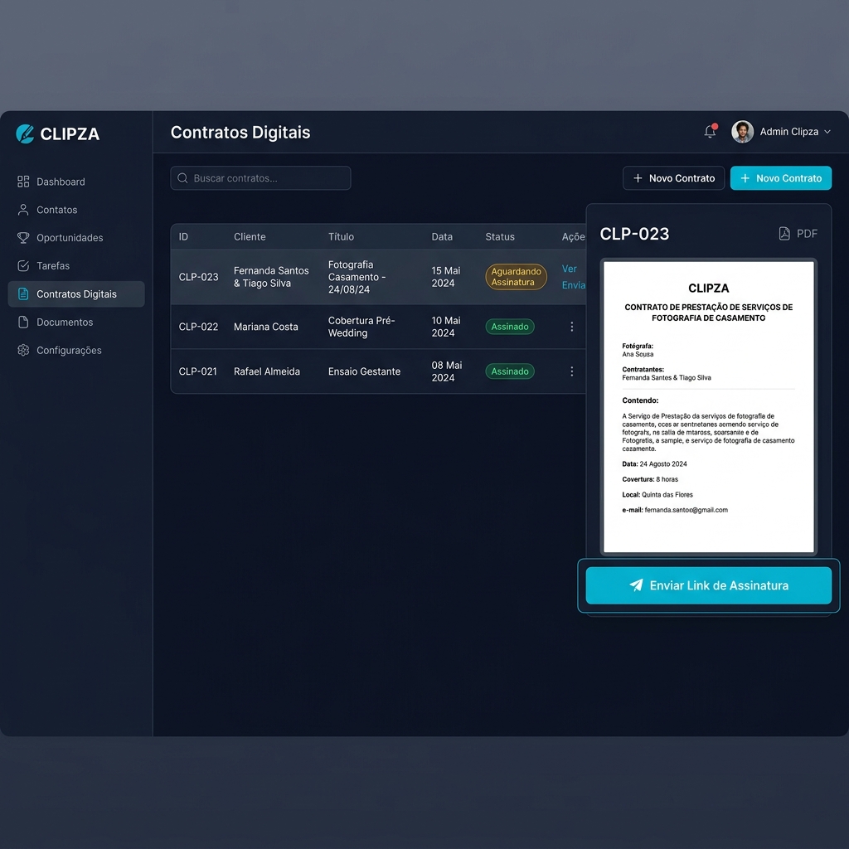Image resolution: width=849 pixels, height=849 pixels.
Task: Focus the Buscar contratos search field
Action: (x=260, y=178)
